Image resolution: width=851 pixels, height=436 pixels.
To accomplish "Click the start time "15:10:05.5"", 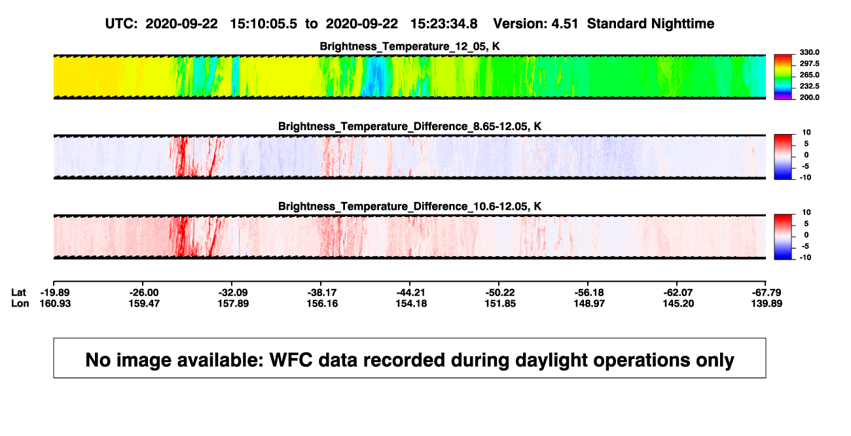I will point(264,24).
